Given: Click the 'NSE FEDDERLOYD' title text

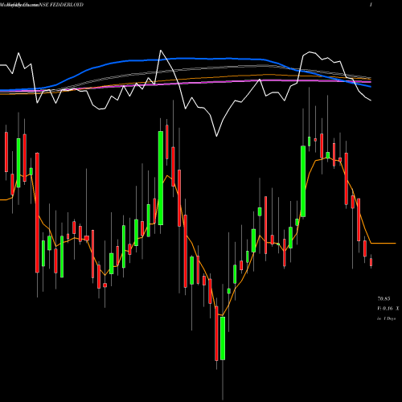Looking at the screenshot, I should pyautogui.click(x=61, y=5).
